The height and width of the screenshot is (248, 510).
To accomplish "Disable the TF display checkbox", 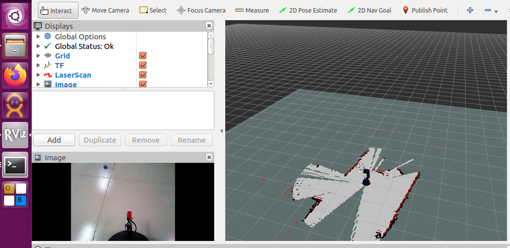I will point(143,66).
